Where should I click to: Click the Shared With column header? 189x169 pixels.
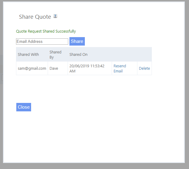click(x=28, y=55)
